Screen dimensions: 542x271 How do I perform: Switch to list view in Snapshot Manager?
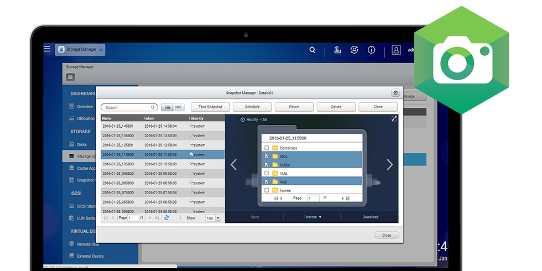point(167,107)
